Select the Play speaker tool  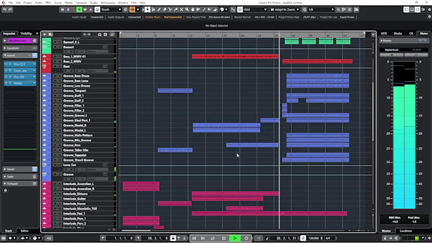[210, 10]
